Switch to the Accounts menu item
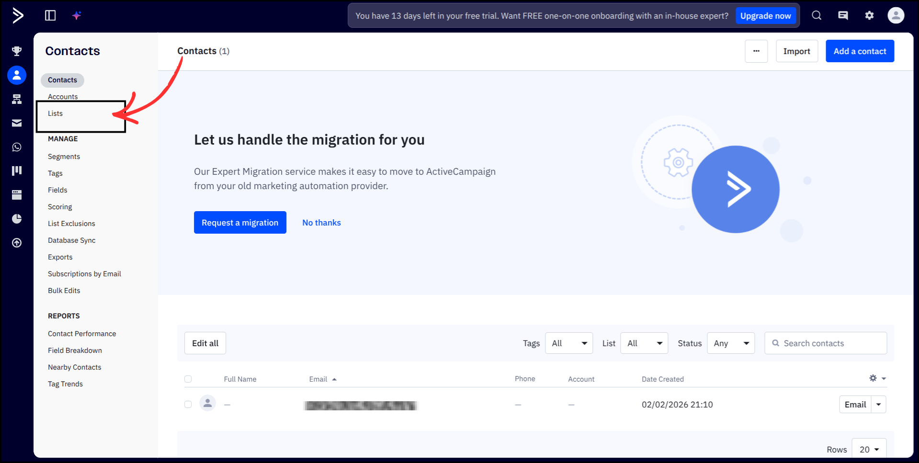 tap(63, 96)
